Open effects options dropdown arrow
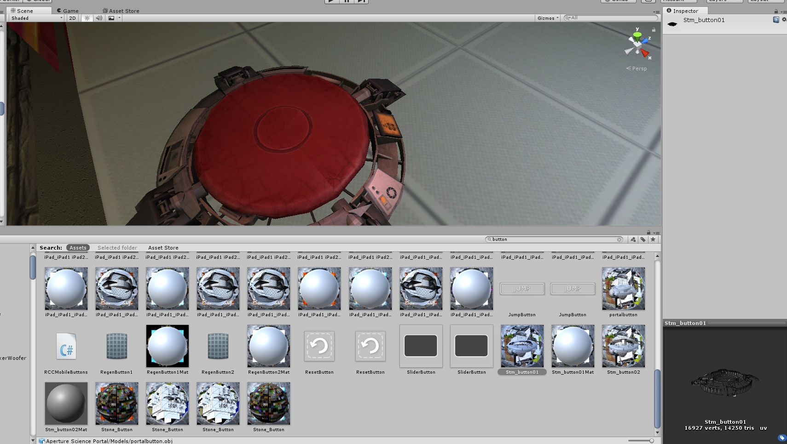Screen dimensions: 787x444 click(119, 18)
